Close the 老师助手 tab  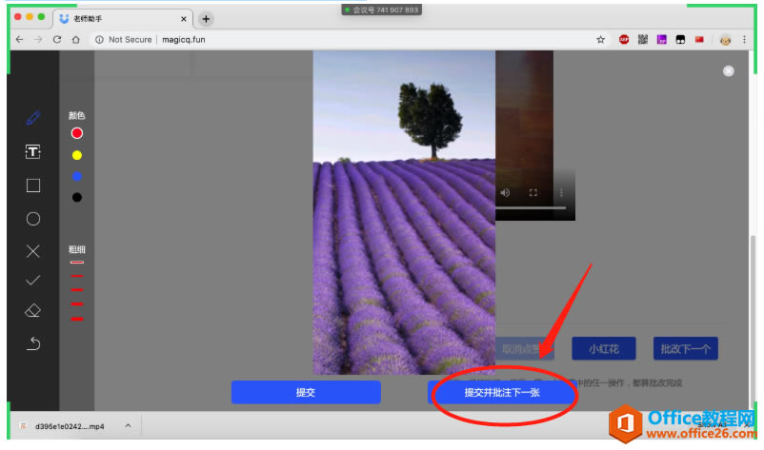(184, 19)
